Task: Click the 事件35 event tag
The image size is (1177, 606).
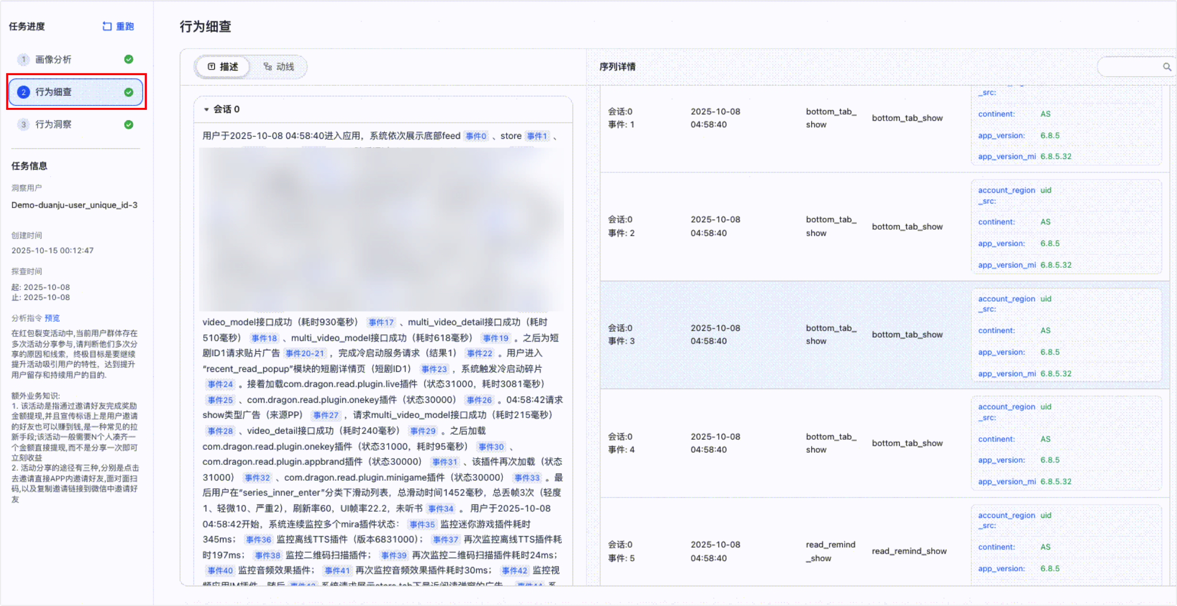Action: (x=421, y=525)
